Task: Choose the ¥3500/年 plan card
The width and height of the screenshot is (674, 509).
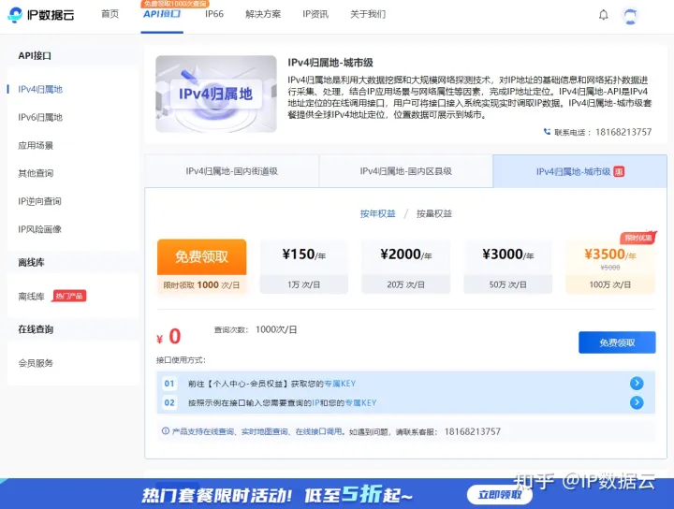Action: coord(610,267)
